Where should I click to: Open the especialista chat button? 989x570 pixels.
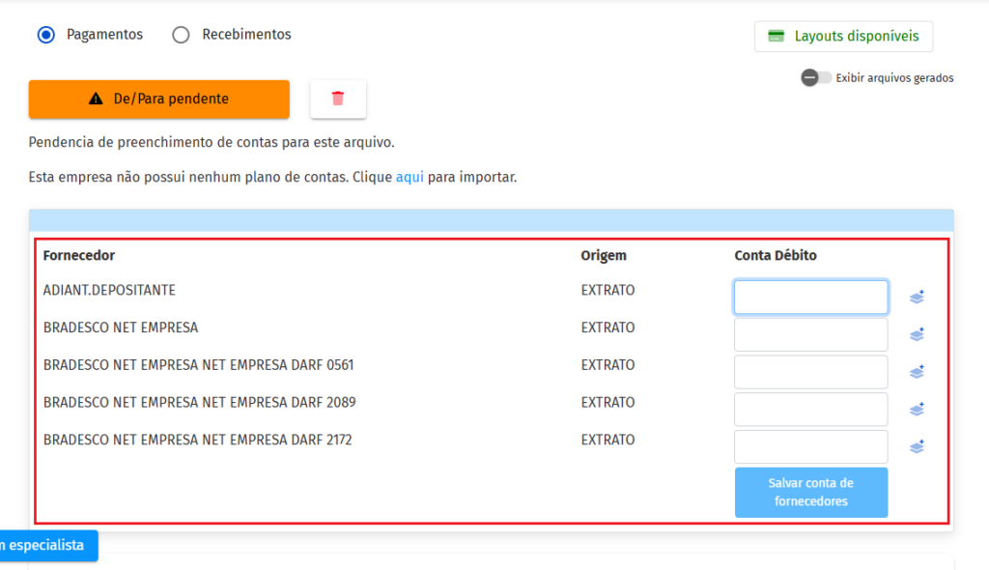pyautogui.click(x=46, y=545)
